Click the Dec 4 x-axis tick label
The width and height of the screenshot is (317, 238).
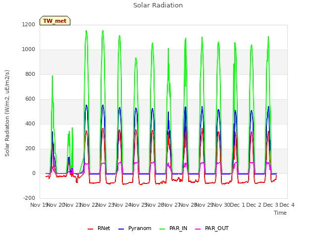pos(287,205)
